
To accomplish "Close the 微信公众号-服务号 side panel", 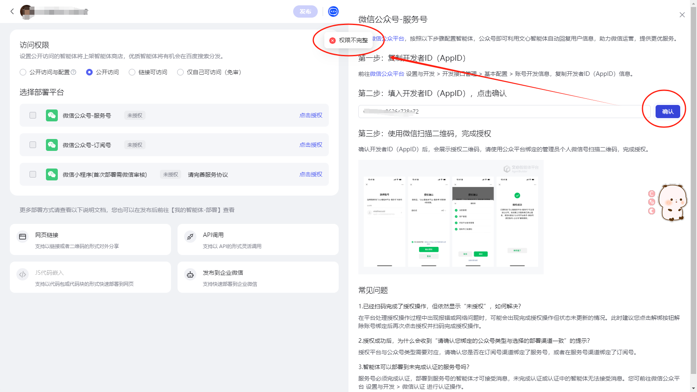I will [682, 15].
